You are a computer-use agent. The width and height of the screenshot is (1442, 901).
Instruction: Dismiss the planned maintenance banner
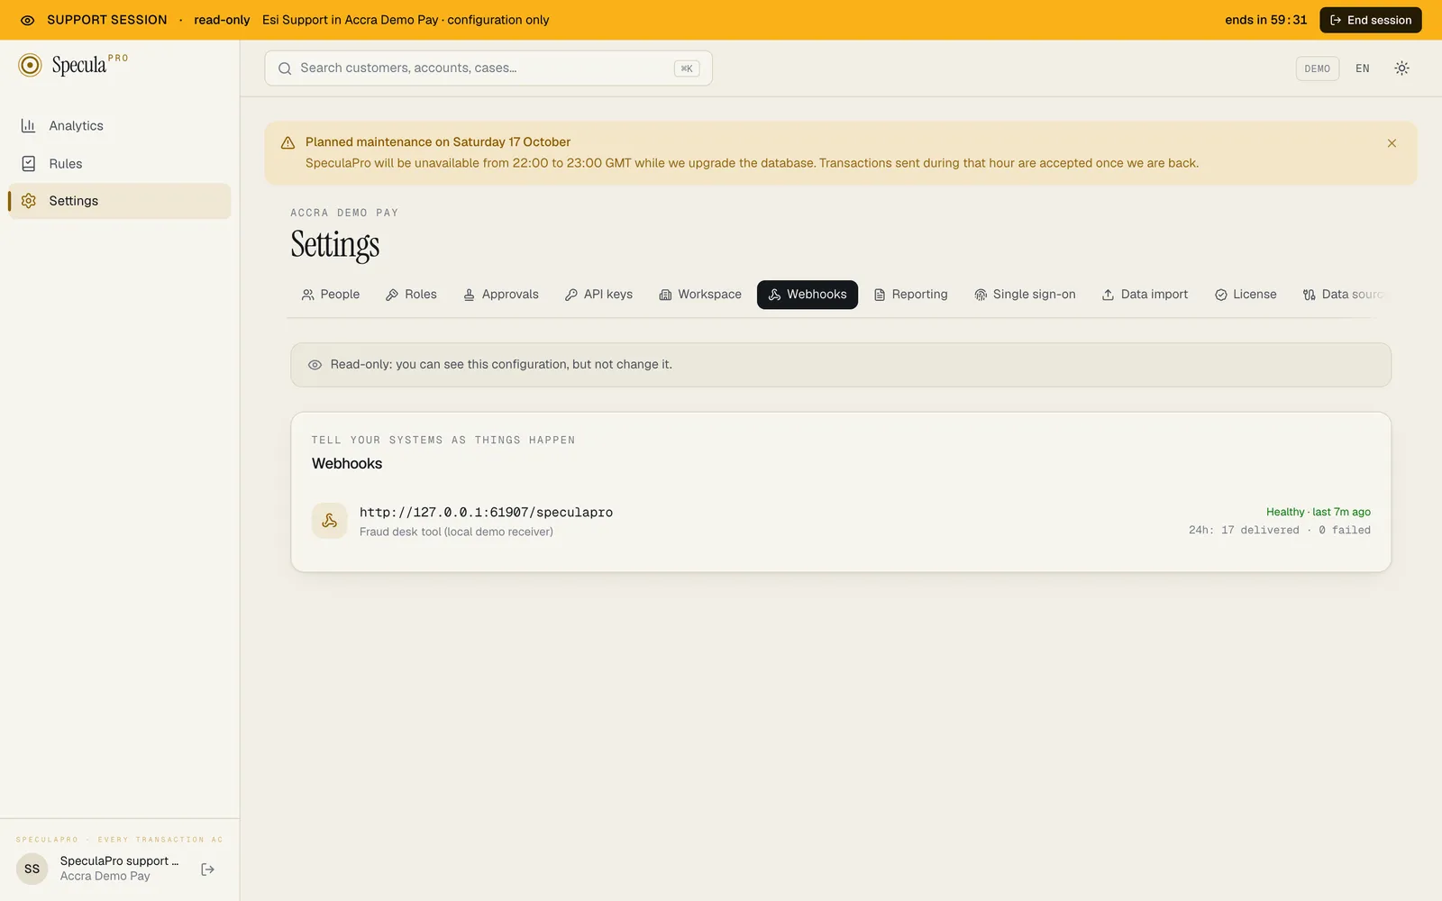click(x=1392, y=143)
